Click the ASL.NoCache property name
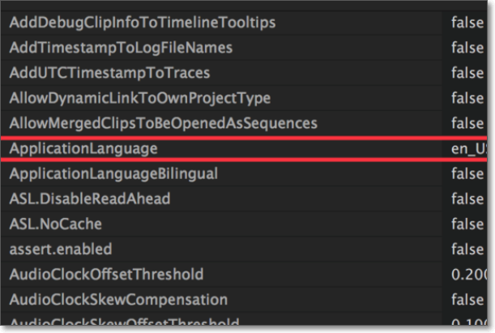The width and height of the screenshot is (495, 333). click(x=55, y=224)
